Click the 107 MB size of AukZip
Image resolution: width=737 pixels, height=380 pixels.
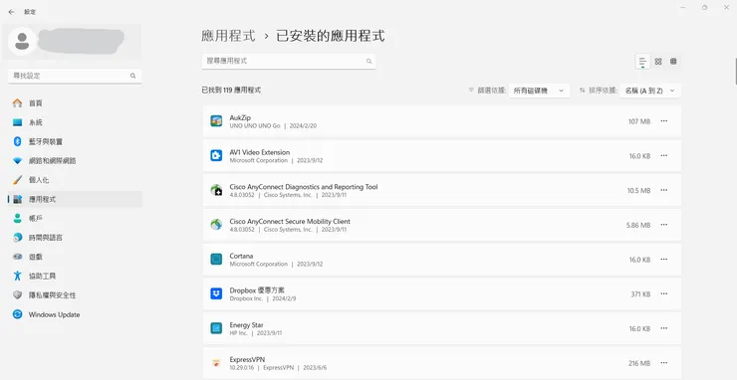pos(639,121)
